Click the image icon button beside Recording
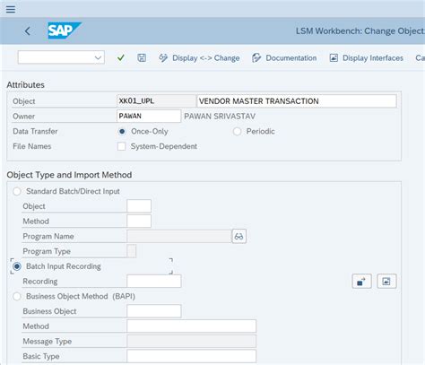The width and height of the screenshot is (425, 365). [386, 282]
